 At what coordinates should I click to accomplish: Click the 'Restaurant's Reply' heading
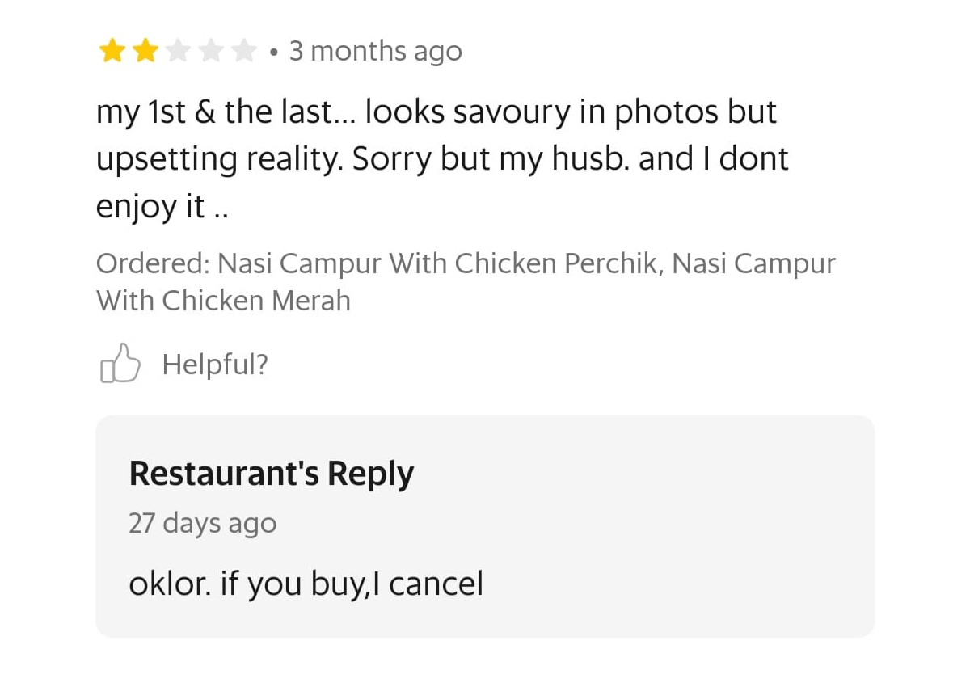(x=271, y=474)
